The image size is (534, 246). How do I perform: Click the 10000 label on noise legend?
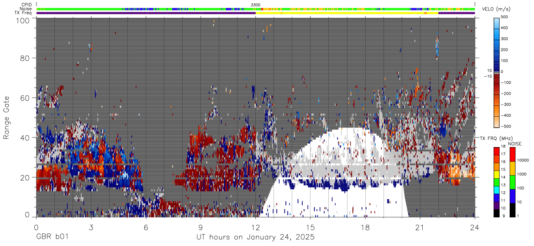coord(523,161)
